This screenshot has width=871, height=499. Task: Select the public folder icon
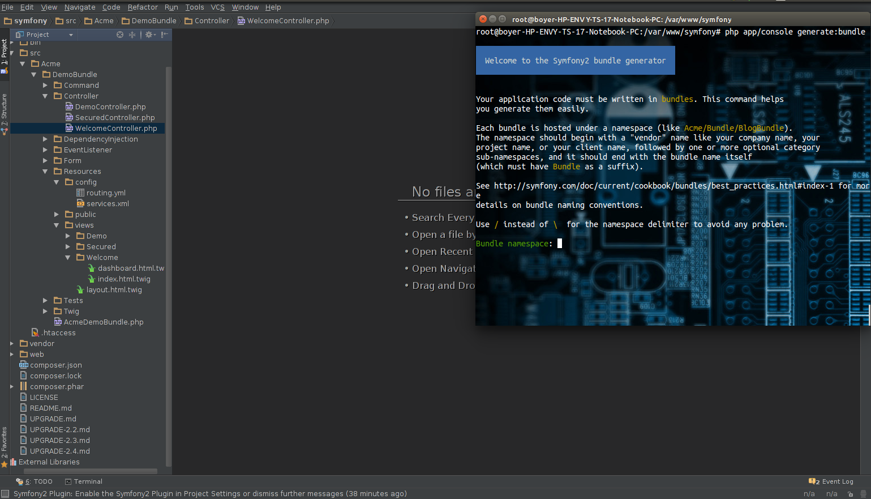pyautogui.click(x=69, y=214)
